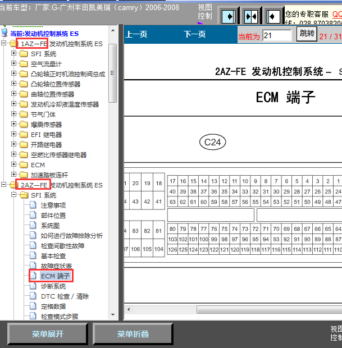Go to previous page with 上一页
Screen dimensions: 342x348
136,34
